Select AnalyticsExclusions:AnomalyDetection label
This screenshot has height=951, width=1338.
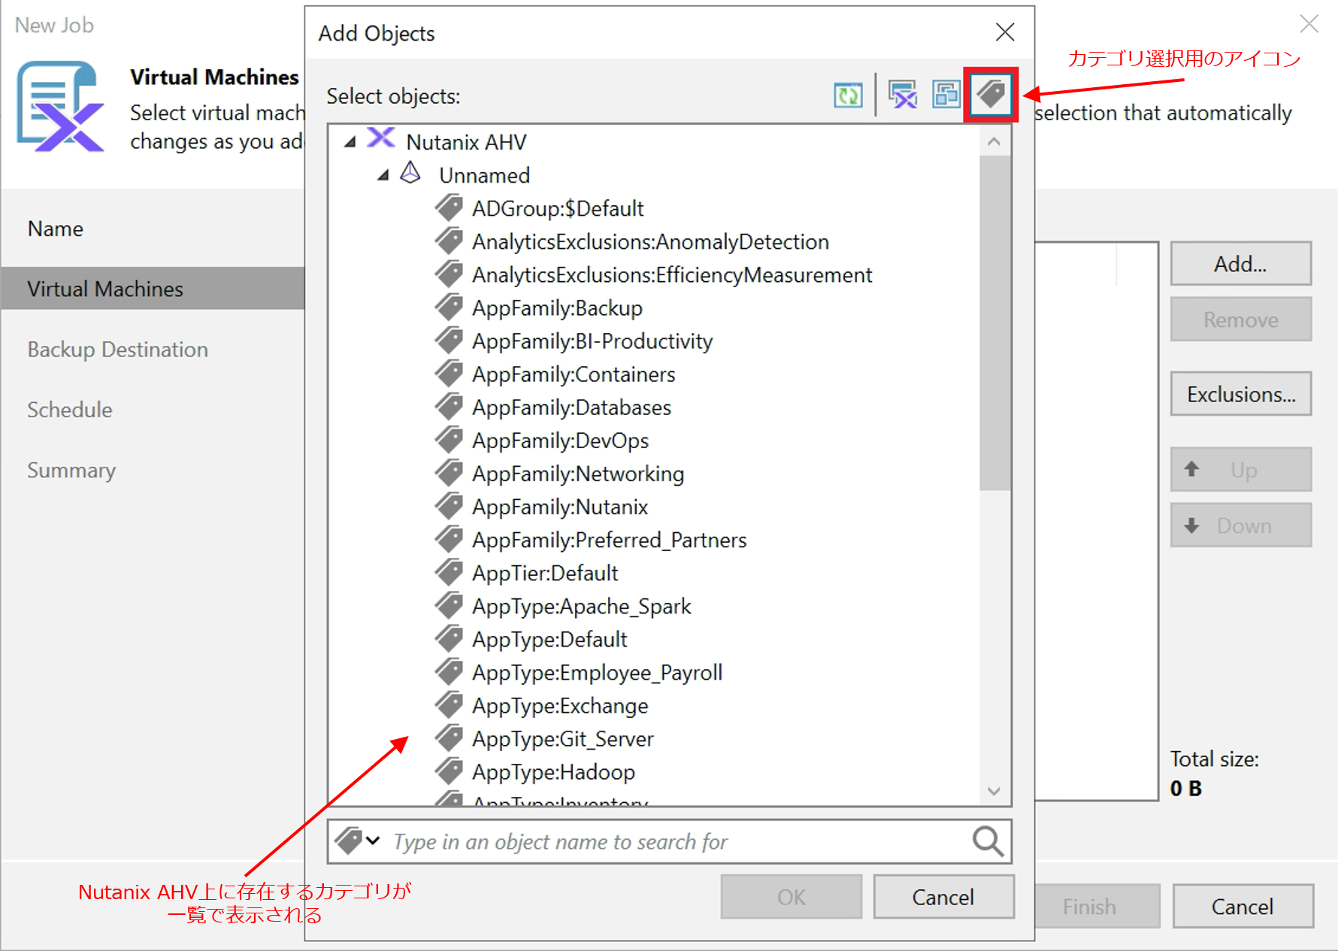point(650,241)
